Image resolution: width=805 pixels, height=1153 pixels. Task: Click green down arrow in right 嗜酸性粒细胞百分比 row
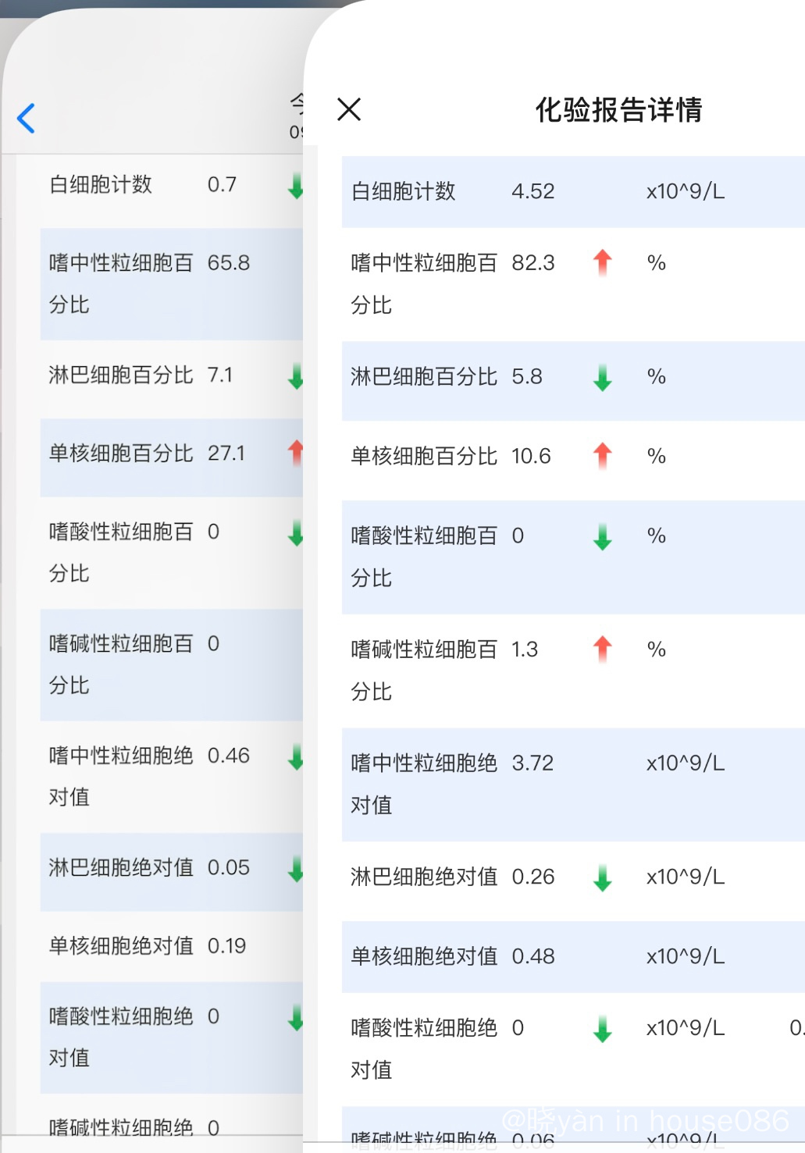pos(602,537)
